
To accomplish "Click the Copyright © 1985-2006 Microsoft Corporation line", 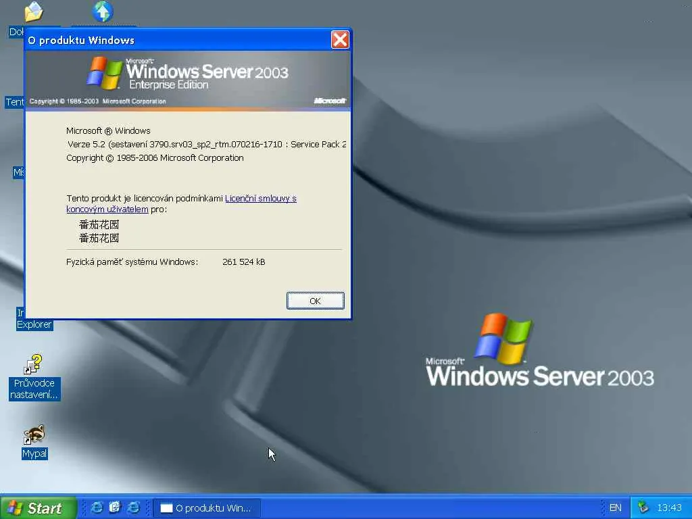I will coord(155,158).
